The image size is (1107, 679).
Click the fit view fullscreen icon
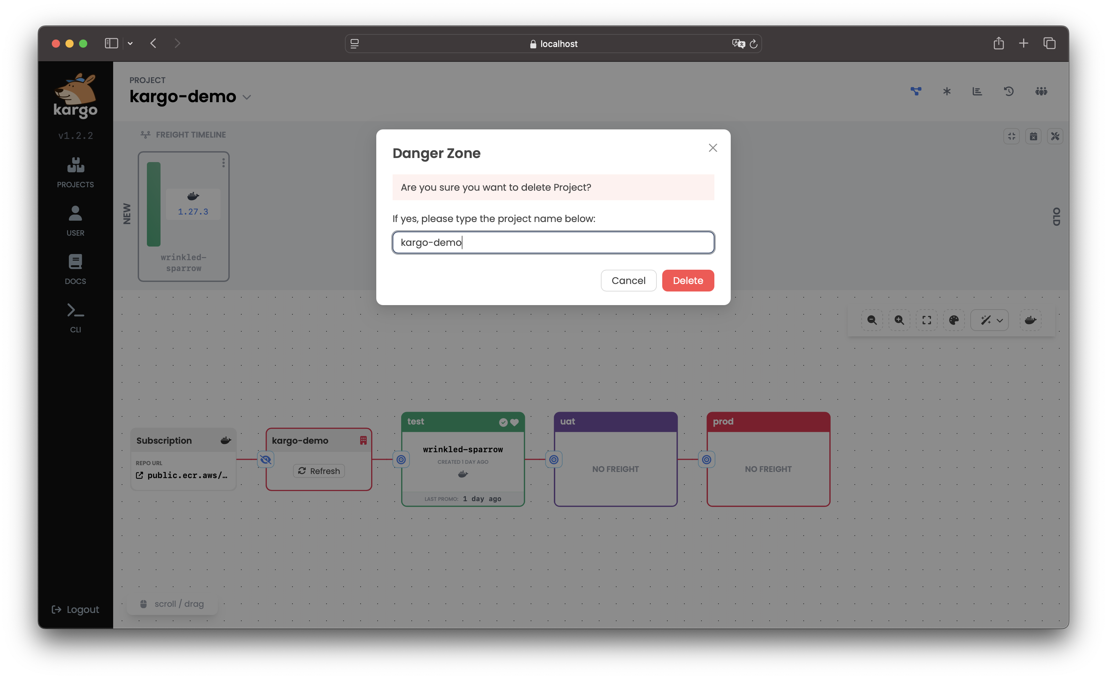coord(926,320)
